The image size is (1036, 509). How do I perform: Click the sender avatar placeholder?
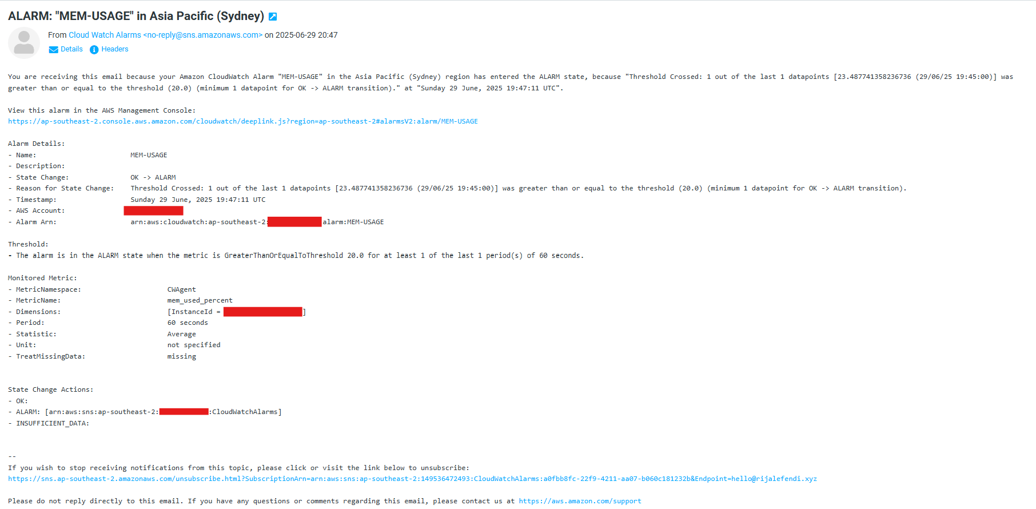tap(24, 43)
